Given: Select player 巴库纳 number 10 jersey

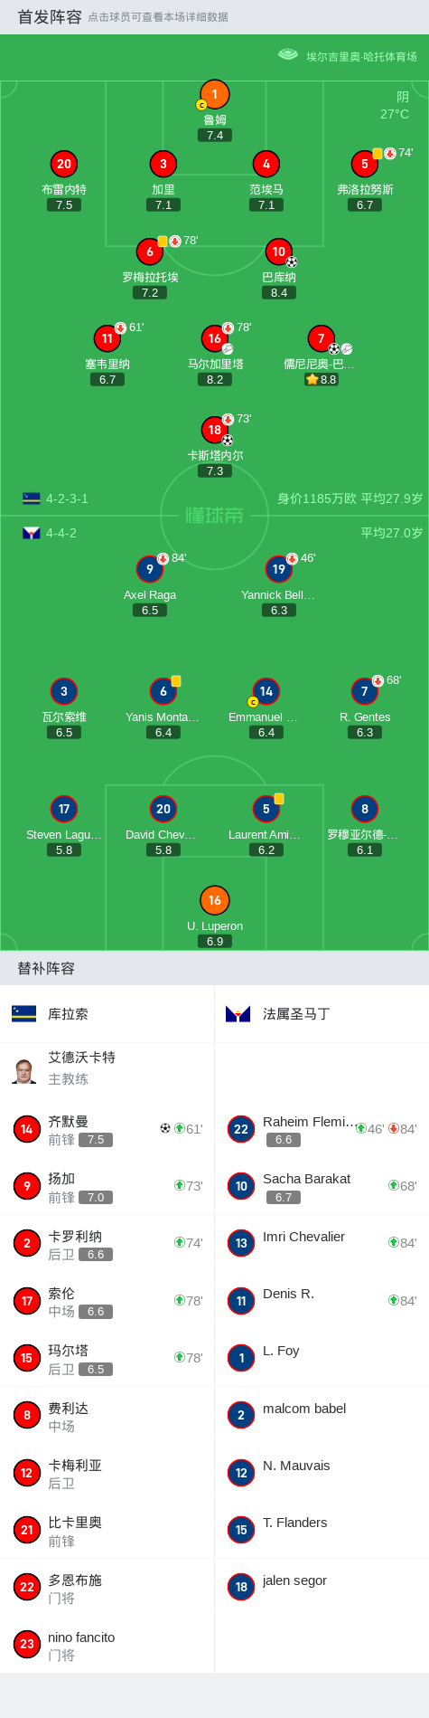Looking at the screenshot, I should (x=278, y=252).
